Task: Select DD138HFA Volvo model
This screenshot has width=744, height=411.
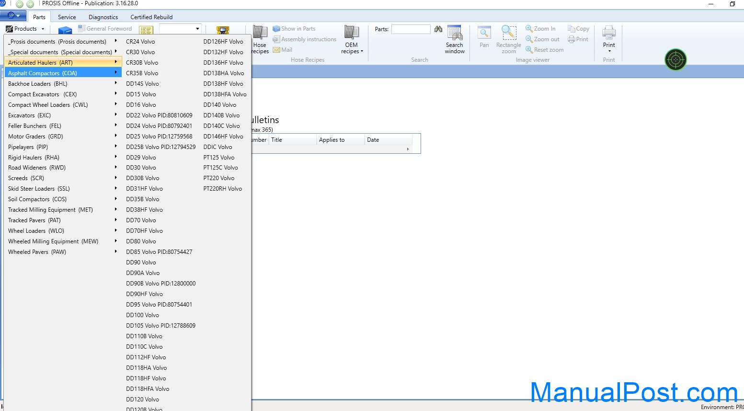Action: 225,94
